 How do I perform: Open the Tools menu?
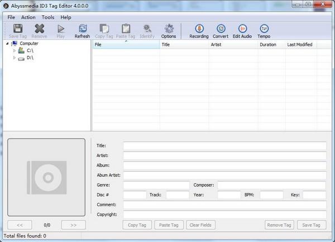[48, 17]
